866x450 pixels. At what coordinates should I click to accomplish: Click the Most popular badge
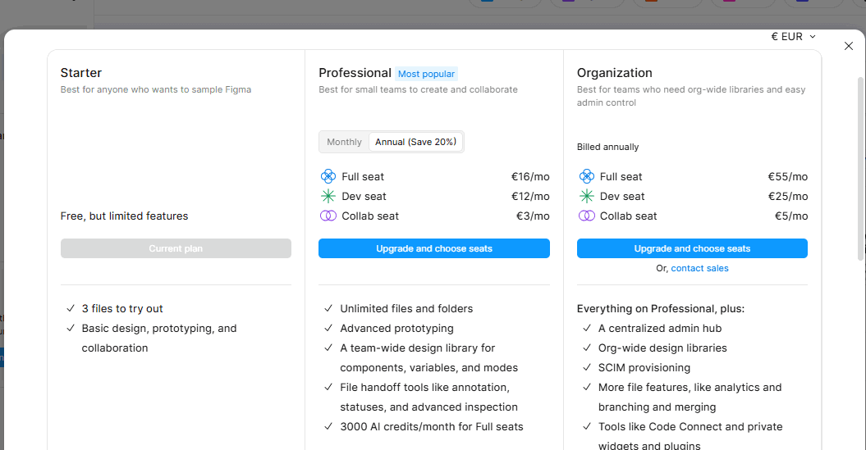(x=426, y=74)
